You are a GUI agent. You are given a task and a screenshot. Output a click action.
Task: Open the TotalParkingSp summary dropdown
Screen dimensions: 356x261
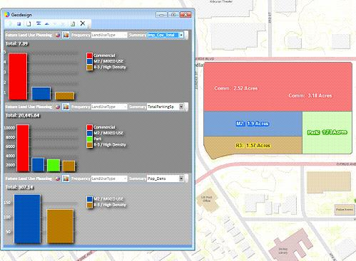pyautogui.click(x=181, y=107)
